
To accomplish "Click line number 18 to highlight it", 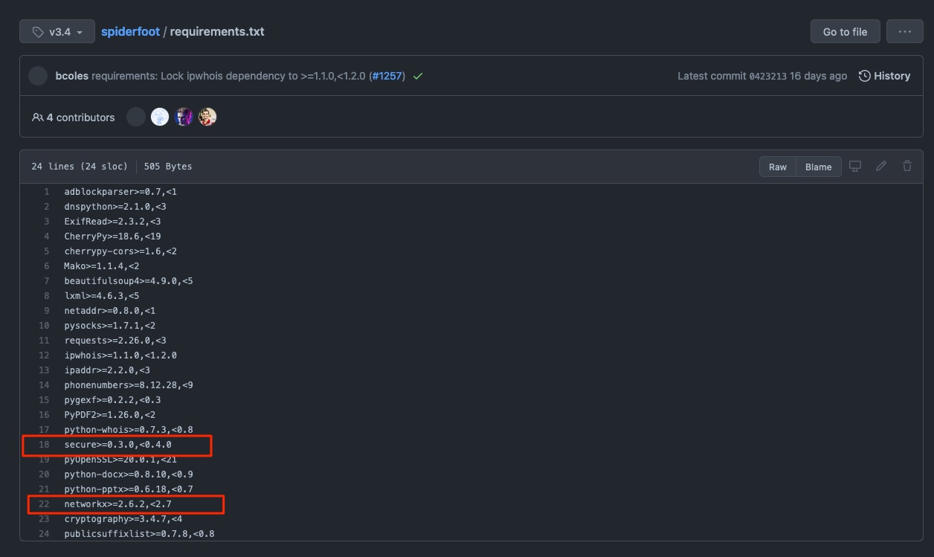I will [x=43, y=444].
